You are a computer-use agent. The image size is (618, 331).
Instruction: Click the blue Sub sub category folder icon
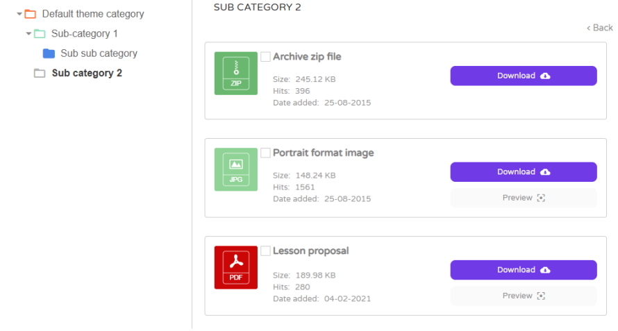(49, 53)
